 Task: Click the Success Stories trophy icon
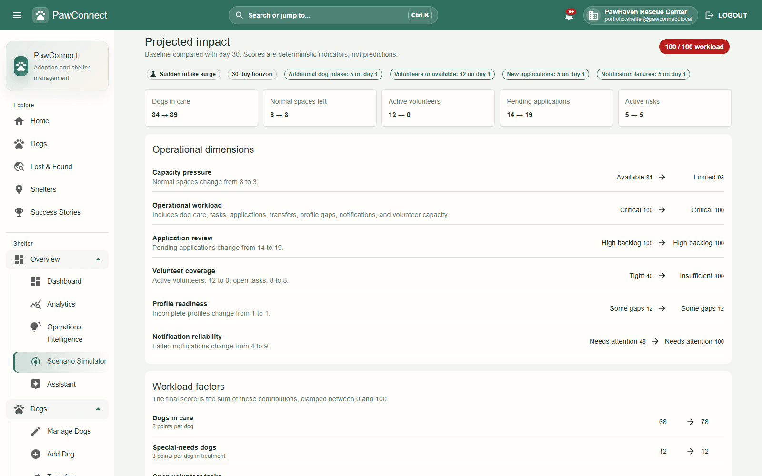click(x=19, y=212)
